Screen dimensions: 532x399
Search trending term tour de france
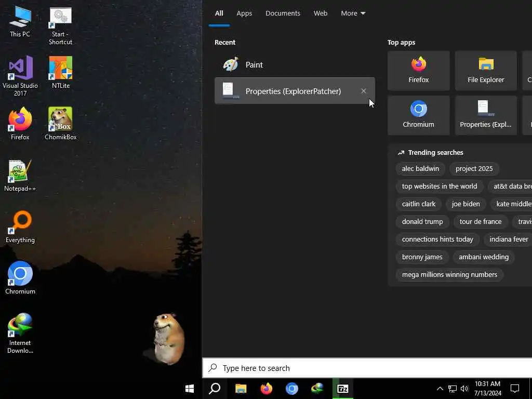point(481,221)
